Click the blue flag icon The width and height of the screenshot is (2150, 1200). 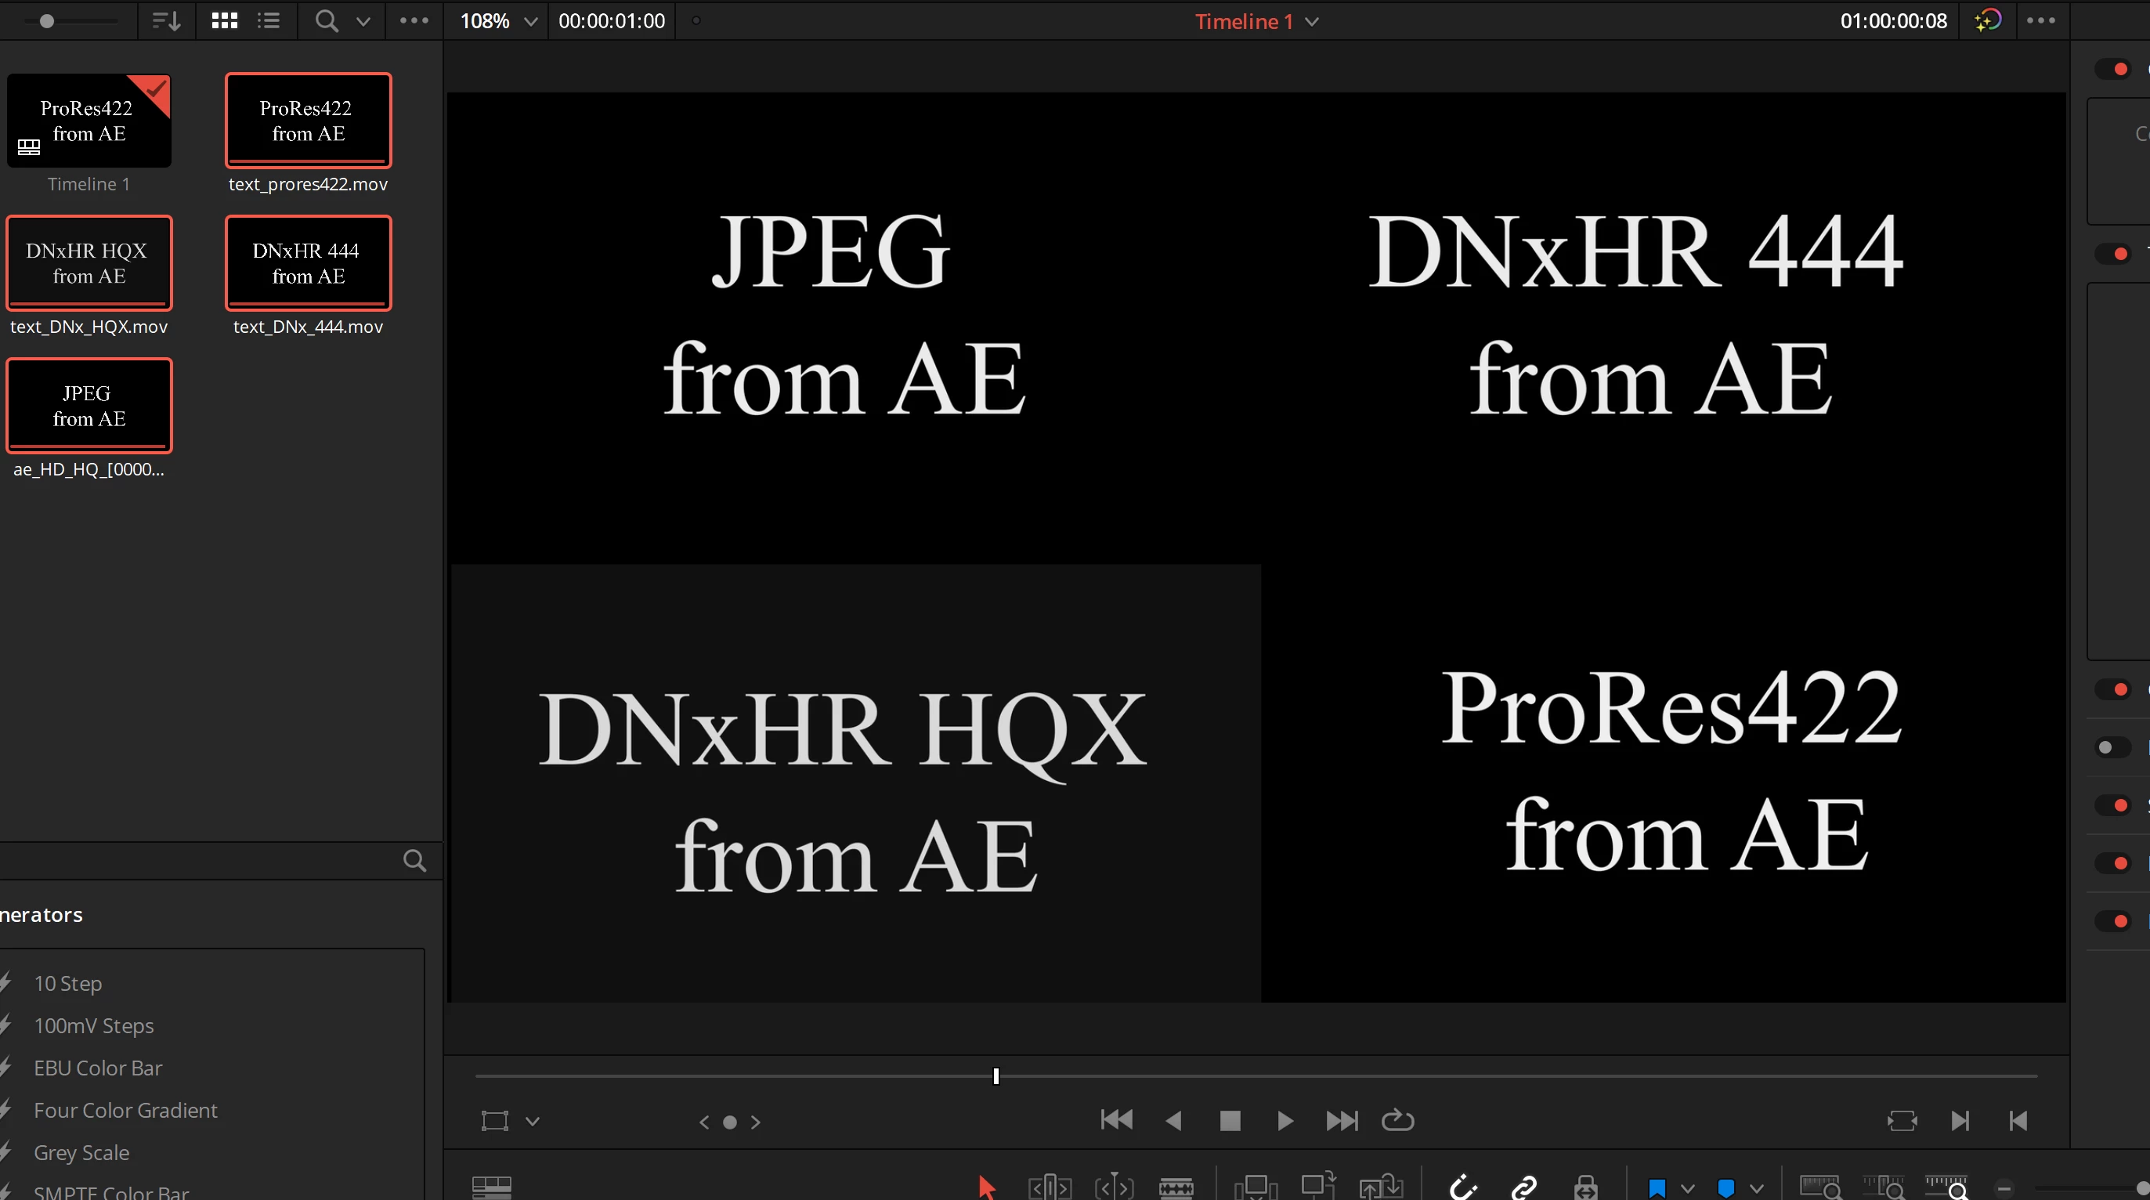(x=1657, y=1187)
